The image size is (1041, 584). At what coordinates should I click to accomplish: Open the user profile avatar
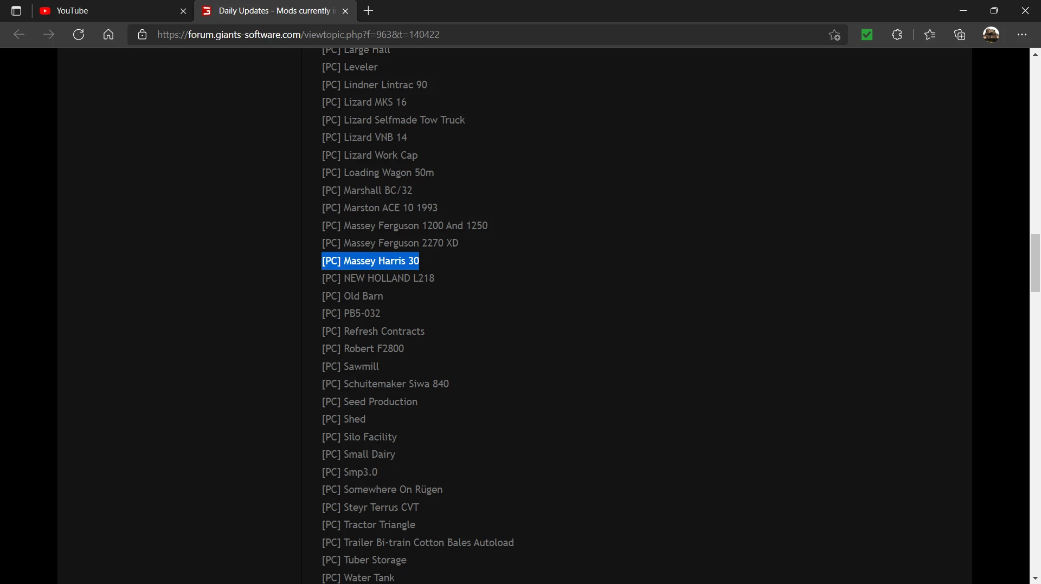click(x=991, y=35)
